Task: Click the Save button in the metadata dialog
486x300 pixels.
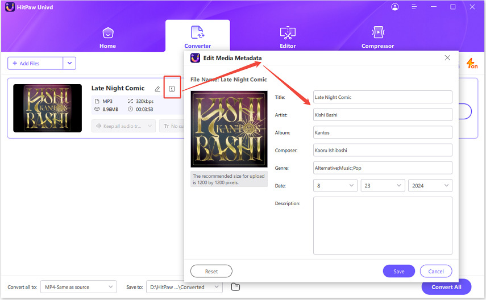Action: point(398,271)
